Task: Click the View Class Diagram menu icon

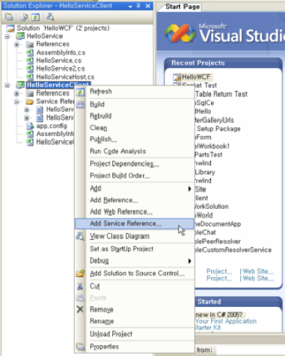Action: (x=80, y=236)
